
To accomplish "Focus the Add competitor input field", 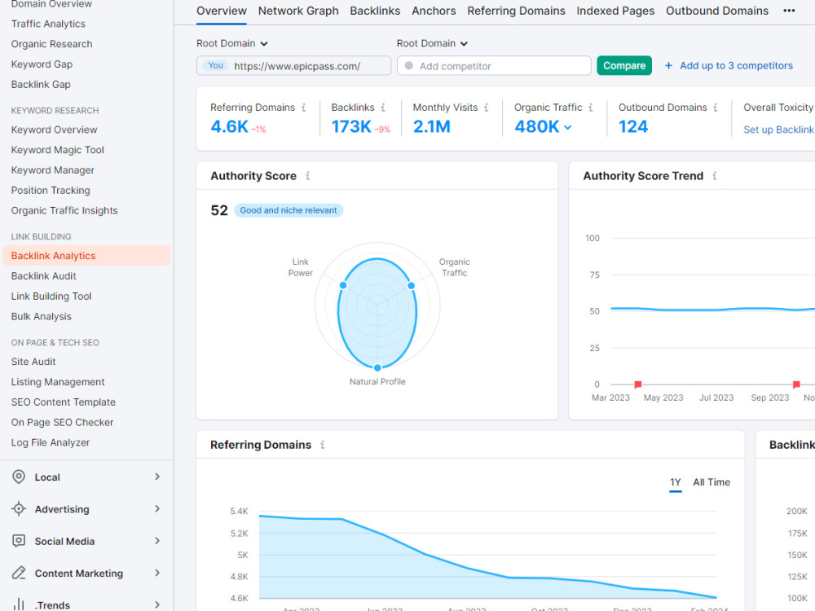I will (x=494, y=65).
